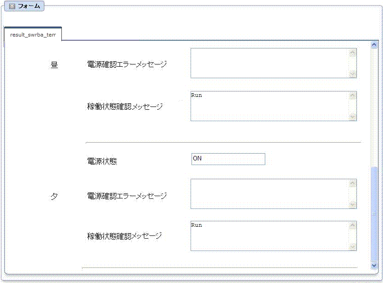
Task: Click the 夕 section label
Action: [54, 196]
